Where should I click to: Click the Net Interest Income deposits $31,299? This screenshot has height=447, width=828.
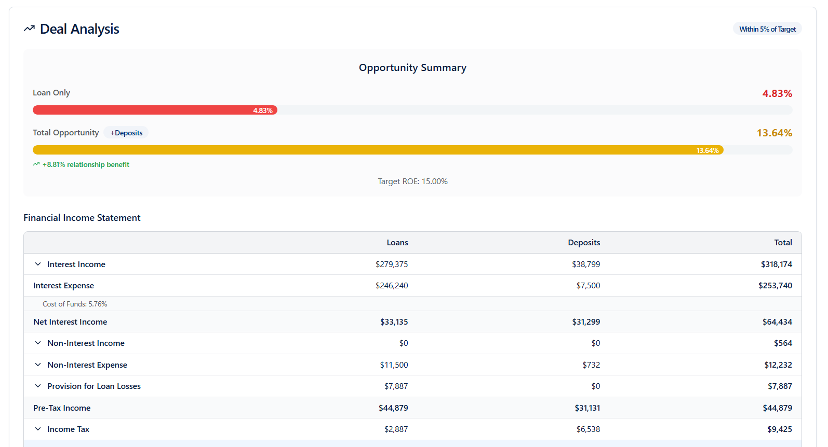point(586,322)
